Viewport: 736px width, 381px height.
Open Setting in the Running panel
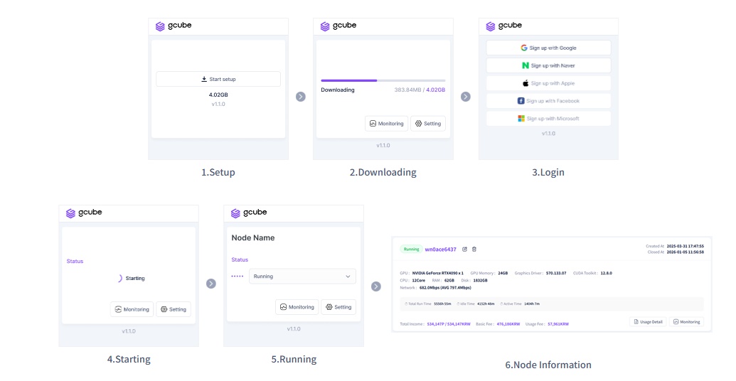click(x=338, y=307)
